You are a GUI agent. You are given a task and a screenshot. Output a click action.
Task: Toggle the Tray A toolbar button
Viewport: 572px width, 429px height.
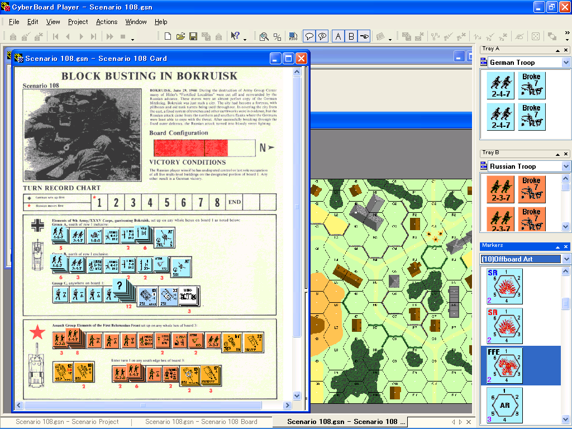pyautogui.click(x=338, y=36)
